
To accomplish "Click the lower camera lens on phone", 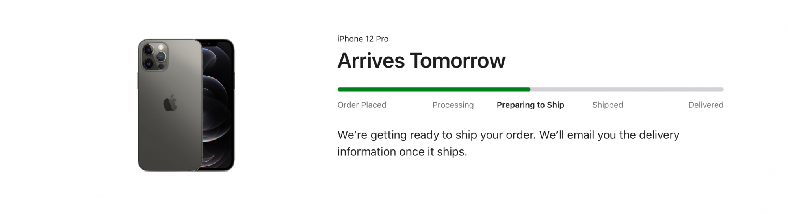I will pyautogui.click(x=149, y=63).
